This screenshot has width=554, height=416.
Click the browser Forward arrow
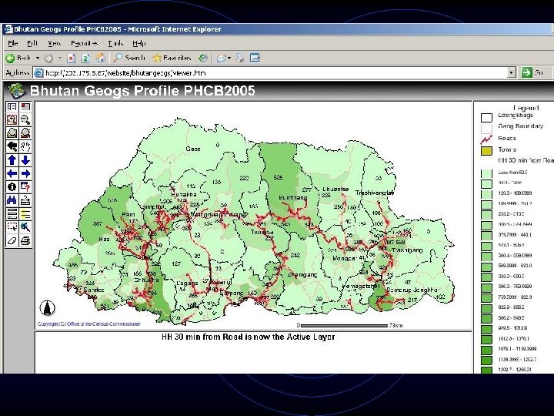pyautogui.click(x=48, y=58)
